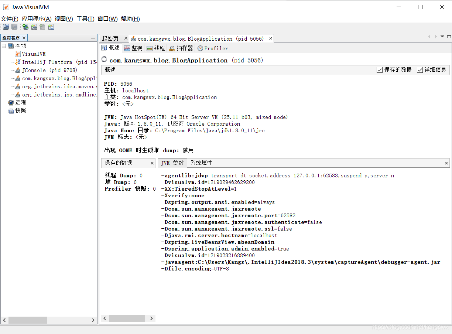Screen dimensions: 452x334
Task: Select org.jetbrains.idea.maven tree node
Action: click(59, 86)
